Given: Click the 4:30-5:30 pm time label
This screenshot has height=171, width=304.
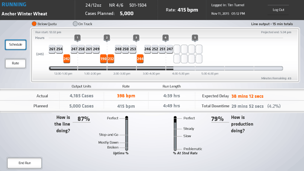Looking at the screenshot, I should 181,74.
